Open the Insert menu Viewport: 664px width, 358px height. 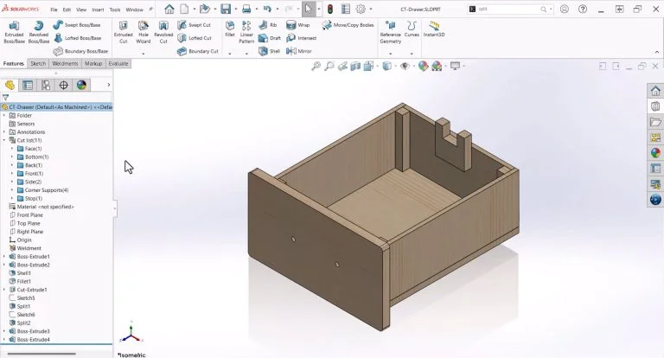(x=97, y=10)
